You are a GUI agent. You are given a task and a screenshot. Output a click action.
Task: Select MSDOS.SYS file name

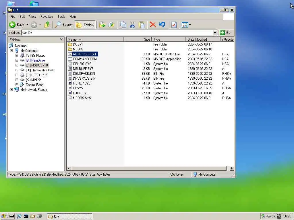click(82, 98)
